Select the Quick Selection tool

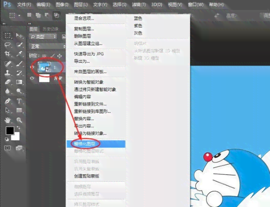pos(19,45)
